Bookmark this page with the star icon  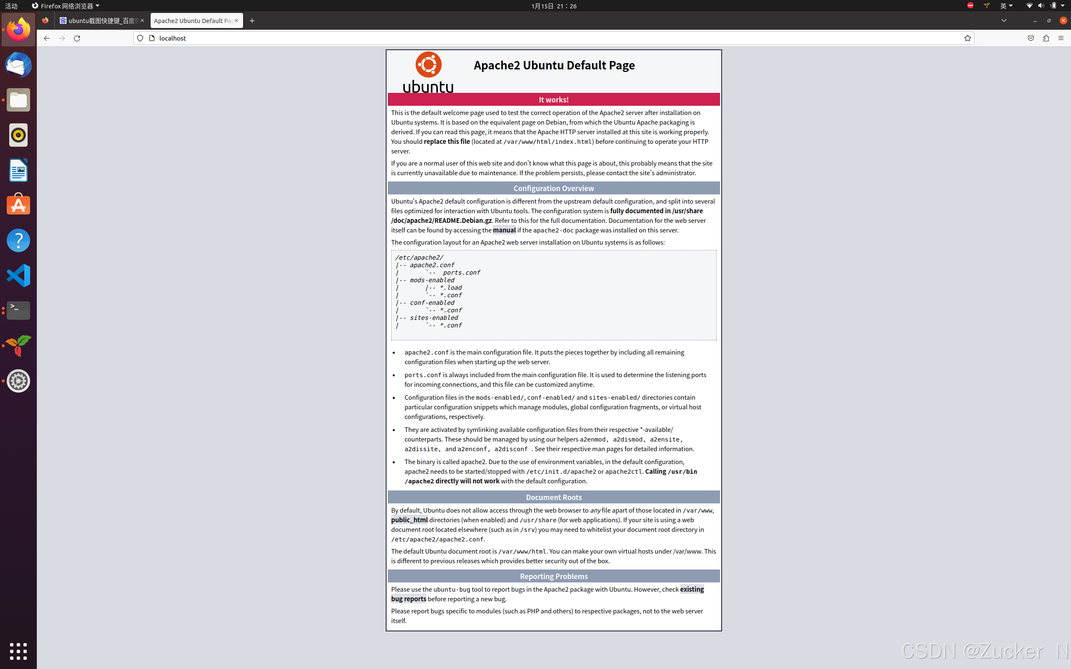[x=967, y=38]
